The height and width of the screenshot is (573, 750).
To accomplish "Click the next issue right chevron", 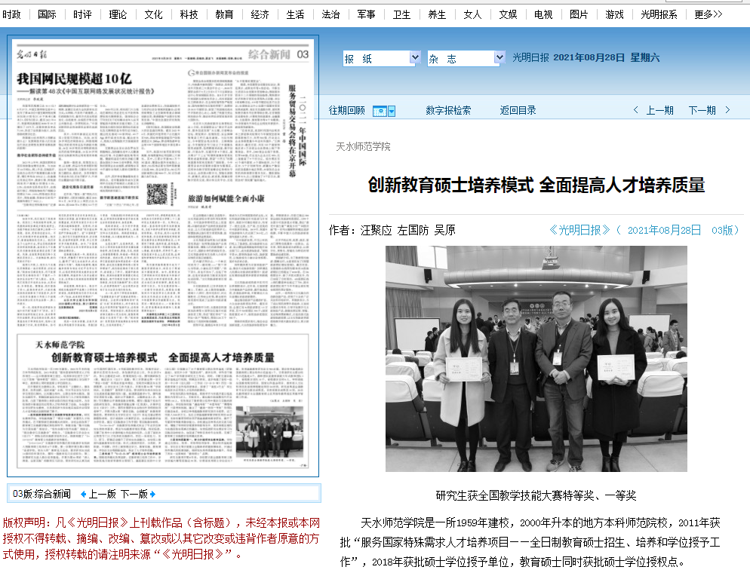I will pos(727,110).
